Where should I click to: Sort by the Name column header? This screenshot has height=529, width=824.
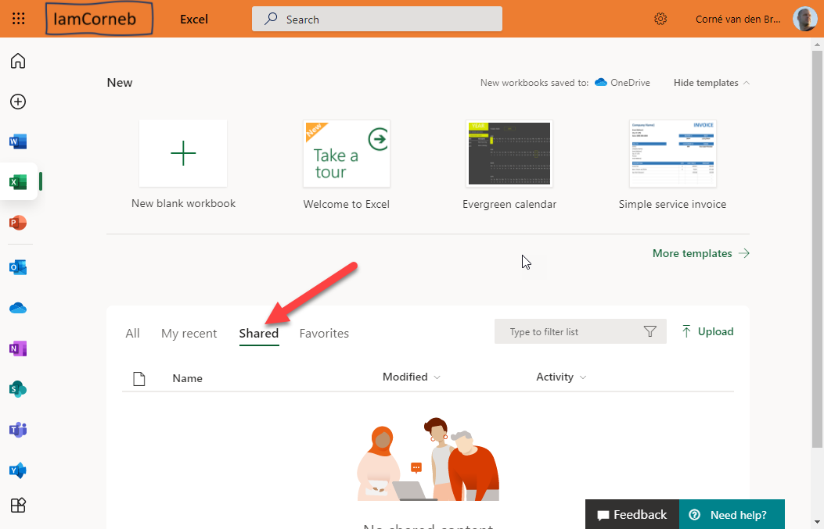click(x=187, y=378)
